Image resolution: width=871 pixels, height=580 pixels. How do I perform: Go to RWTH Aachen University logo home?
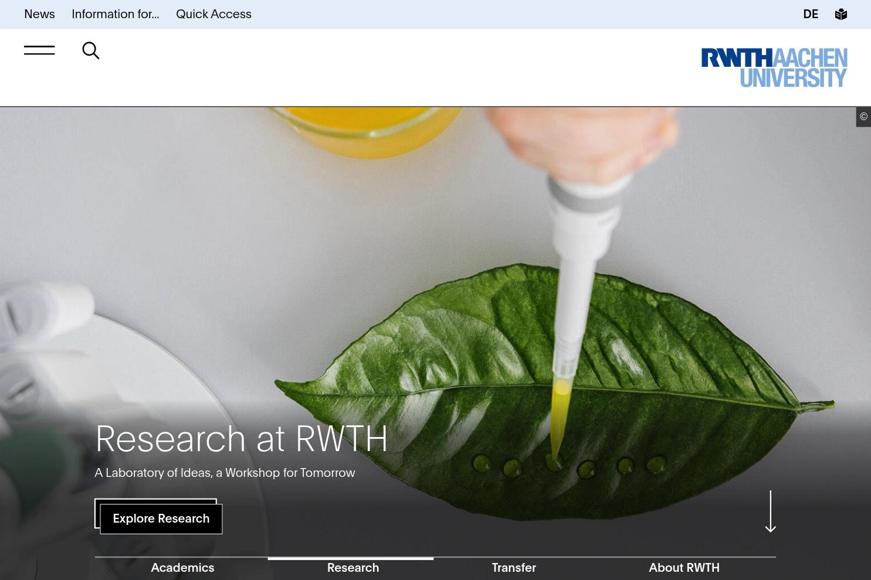(x=774, y=67)
